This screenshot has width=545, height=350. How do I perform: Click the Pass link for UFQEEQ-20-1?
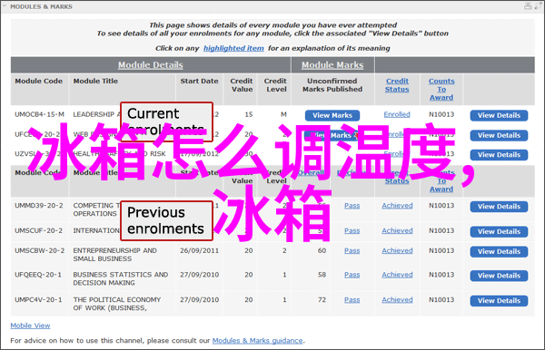352,275
